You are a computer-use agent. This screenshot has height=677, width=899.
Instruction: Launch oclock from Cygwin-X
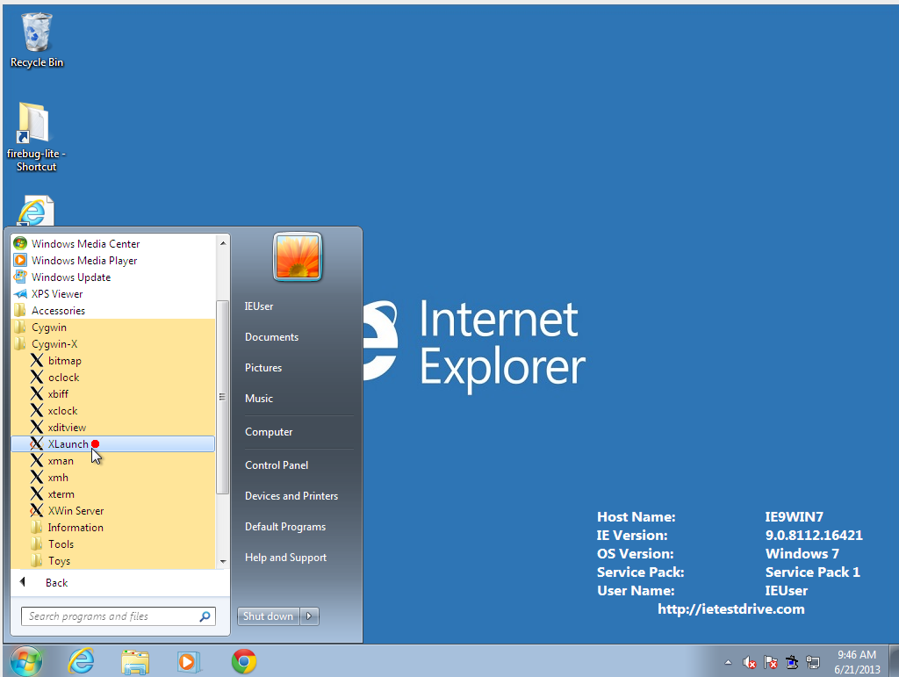113,378
